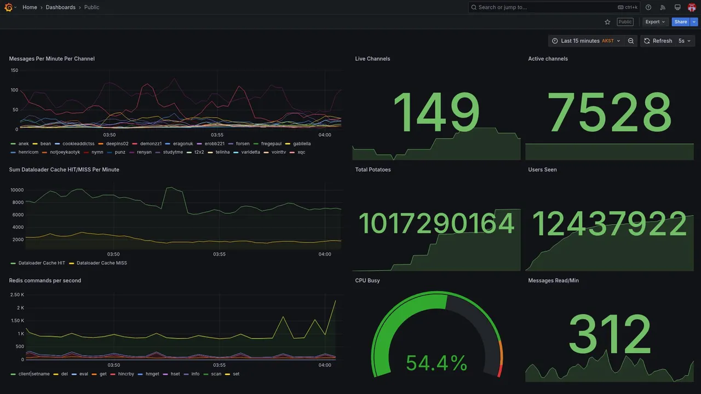Navigate to Dashboards breadcrumb
The width and height of the screenshot is (701, 394).
coord(61,7)
